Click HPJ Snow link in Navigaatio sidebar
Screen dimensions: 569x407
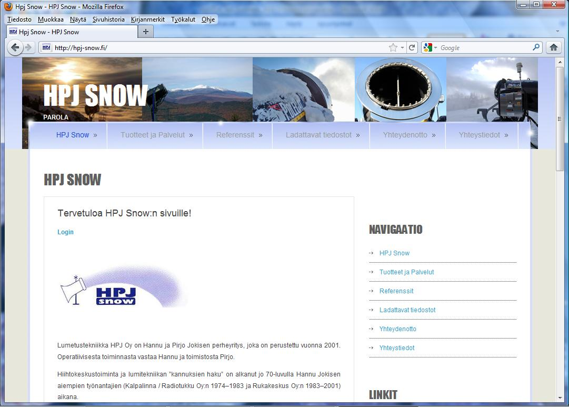point(394,253)
